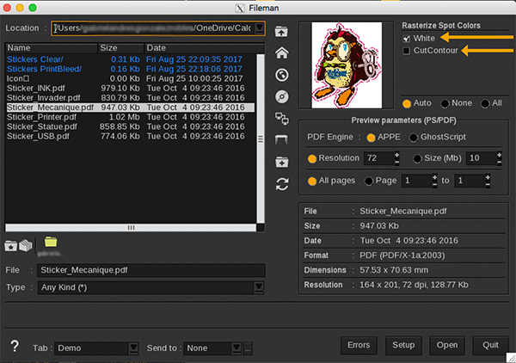
Task: Jump to the home directory
Action: pyautogui.click(x=281, y=52)
